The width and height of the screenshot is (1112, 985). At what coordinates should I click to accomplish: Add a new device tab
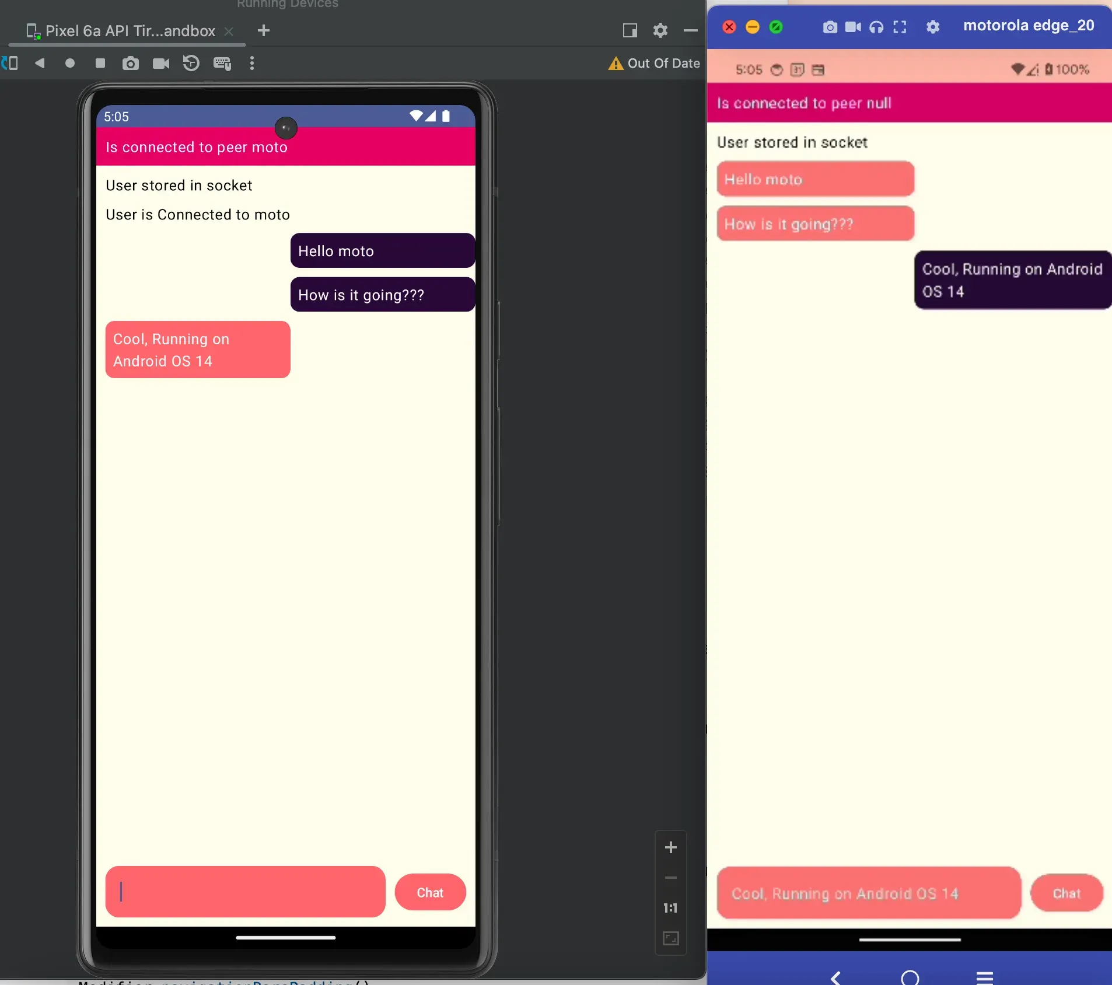[264, 30]
